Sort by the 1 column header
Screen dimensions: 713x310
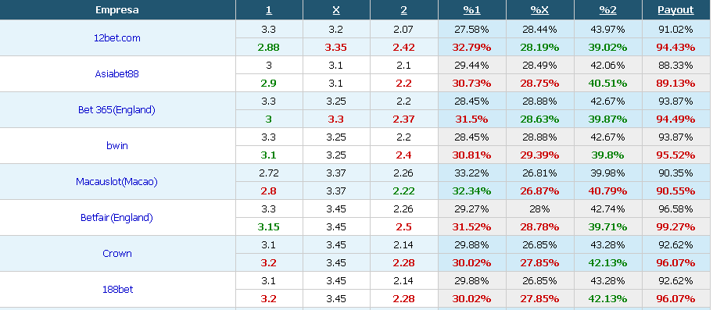pyautogui.click(x=269, y=10)
